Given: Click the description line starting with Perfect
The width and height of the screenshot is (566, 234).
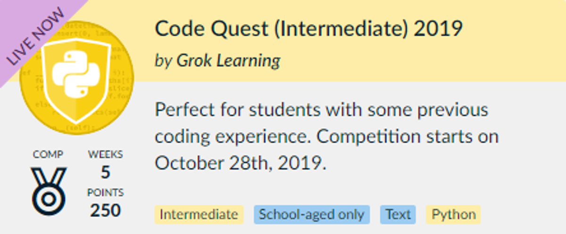Looking at the screenshot, I should (x=321, y=110).
